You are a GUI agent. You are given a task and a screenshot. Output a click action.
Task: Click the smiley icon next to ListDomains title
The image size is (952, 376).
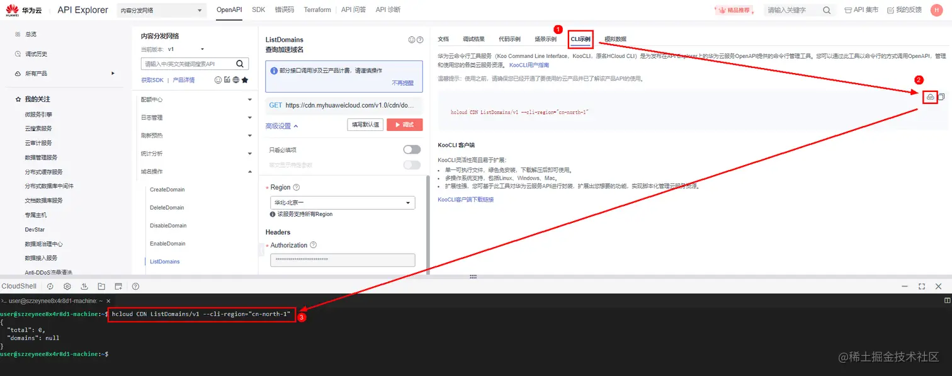click(x=412, y=40)
